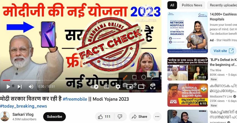
Task: Like the video with 111 likes
Action: click(x=104, y=117)
